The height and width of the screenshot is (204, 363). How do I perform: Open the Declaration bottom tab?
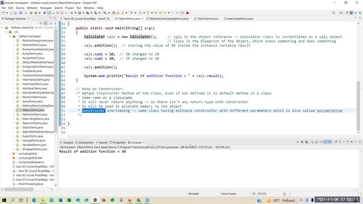tap(86, 142)
